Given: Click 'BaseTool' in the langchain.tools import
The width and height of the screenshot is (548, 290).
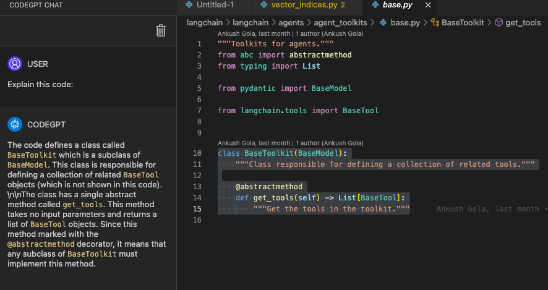Looking at the screenshot, I should [361, 111].
